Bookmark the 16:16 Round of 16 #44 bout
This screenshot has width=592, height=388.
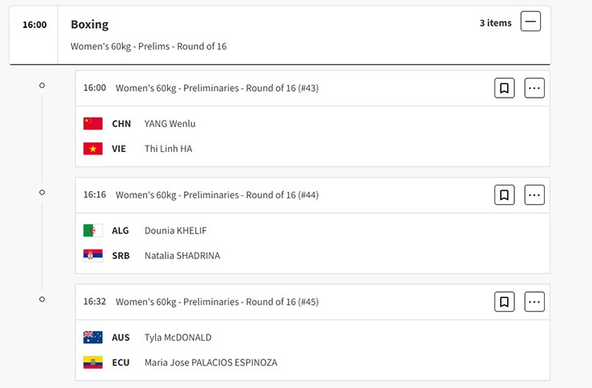point(504,194)
